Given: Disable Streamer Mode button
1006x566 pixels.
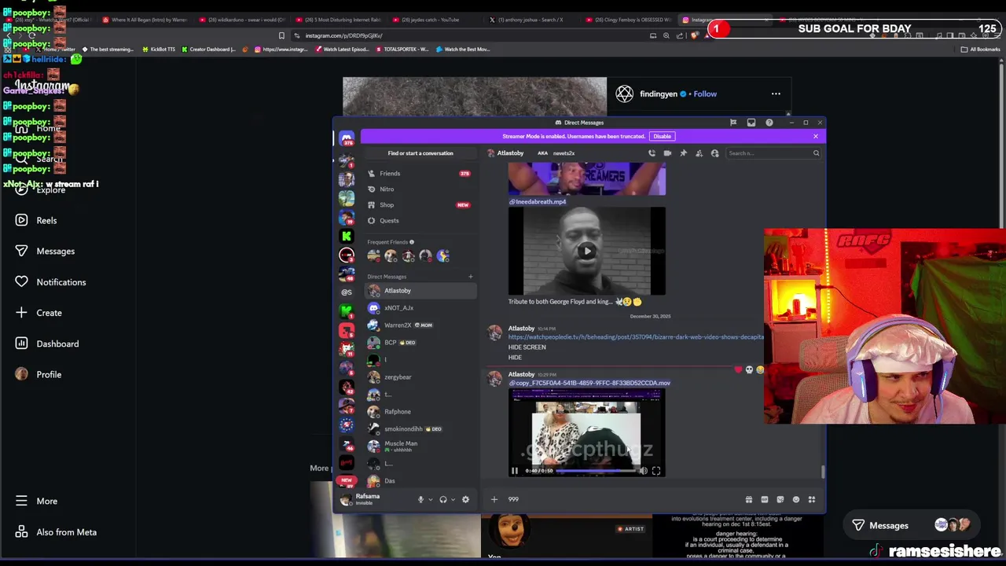Looking at the screenshot, I should coord(662,136).
